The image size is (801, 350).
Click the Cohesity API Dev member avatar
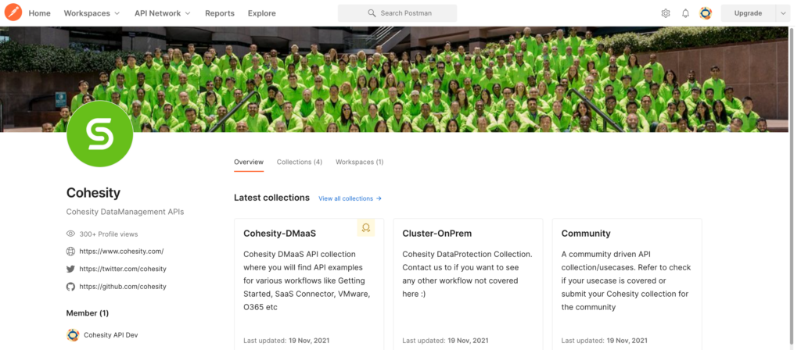(x=73, y=335)
